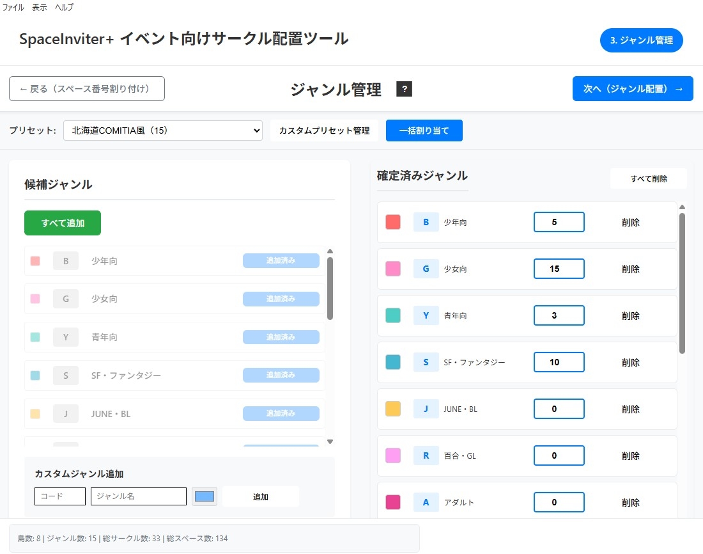This screenshot has width=703, height=554.
Task: Click the B code badge for 少年向
Action: tap(426, 223)
